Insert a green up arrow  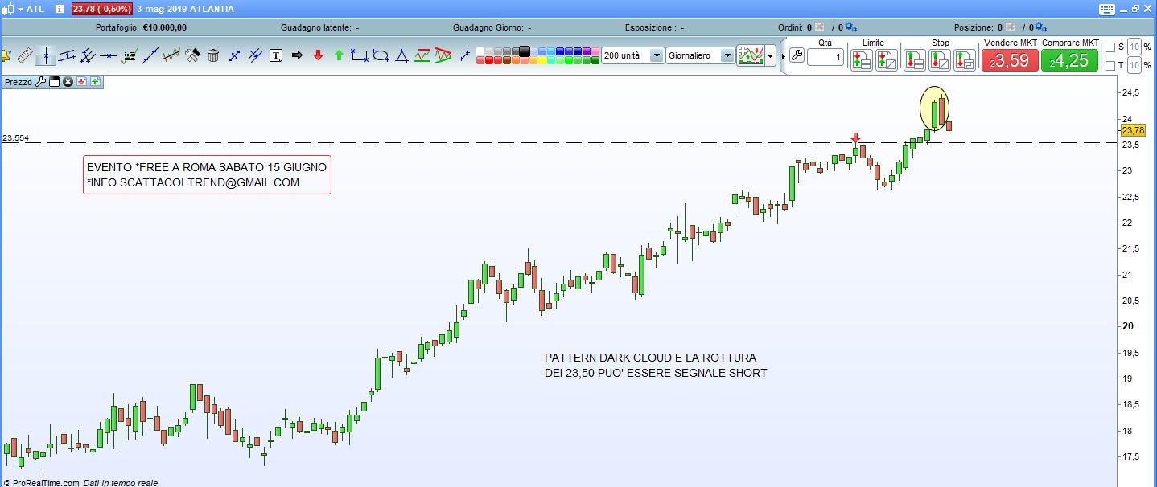339,55
